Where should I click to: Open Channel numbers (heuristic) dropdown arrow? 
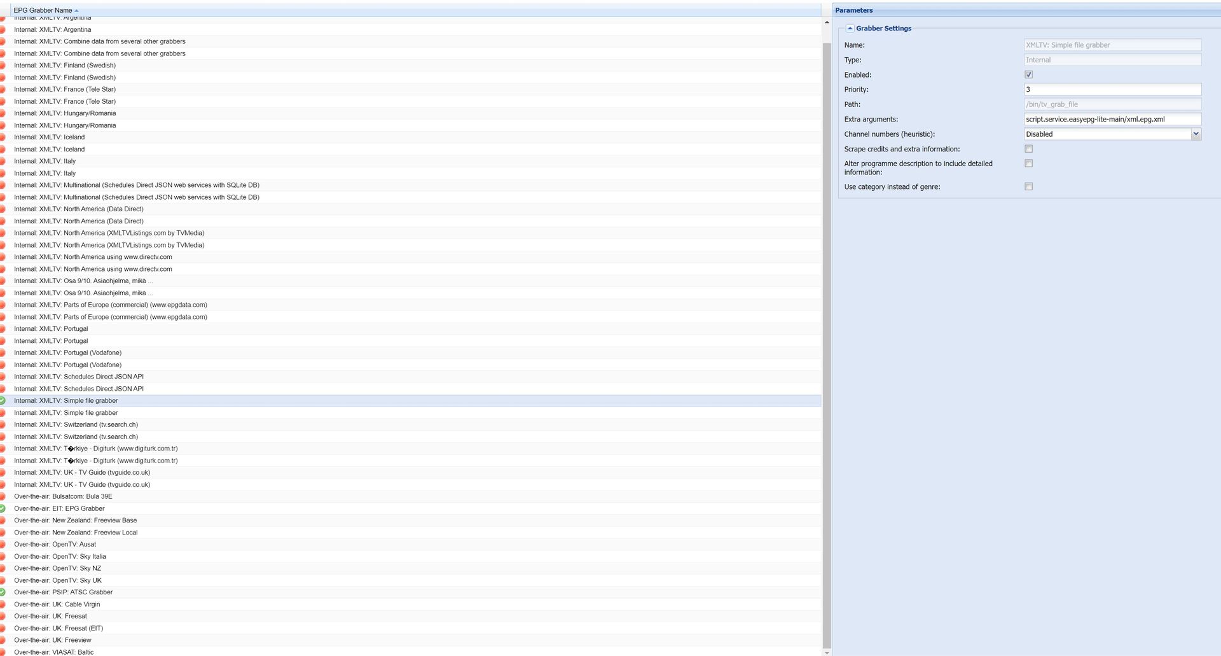click(1196, 134)
